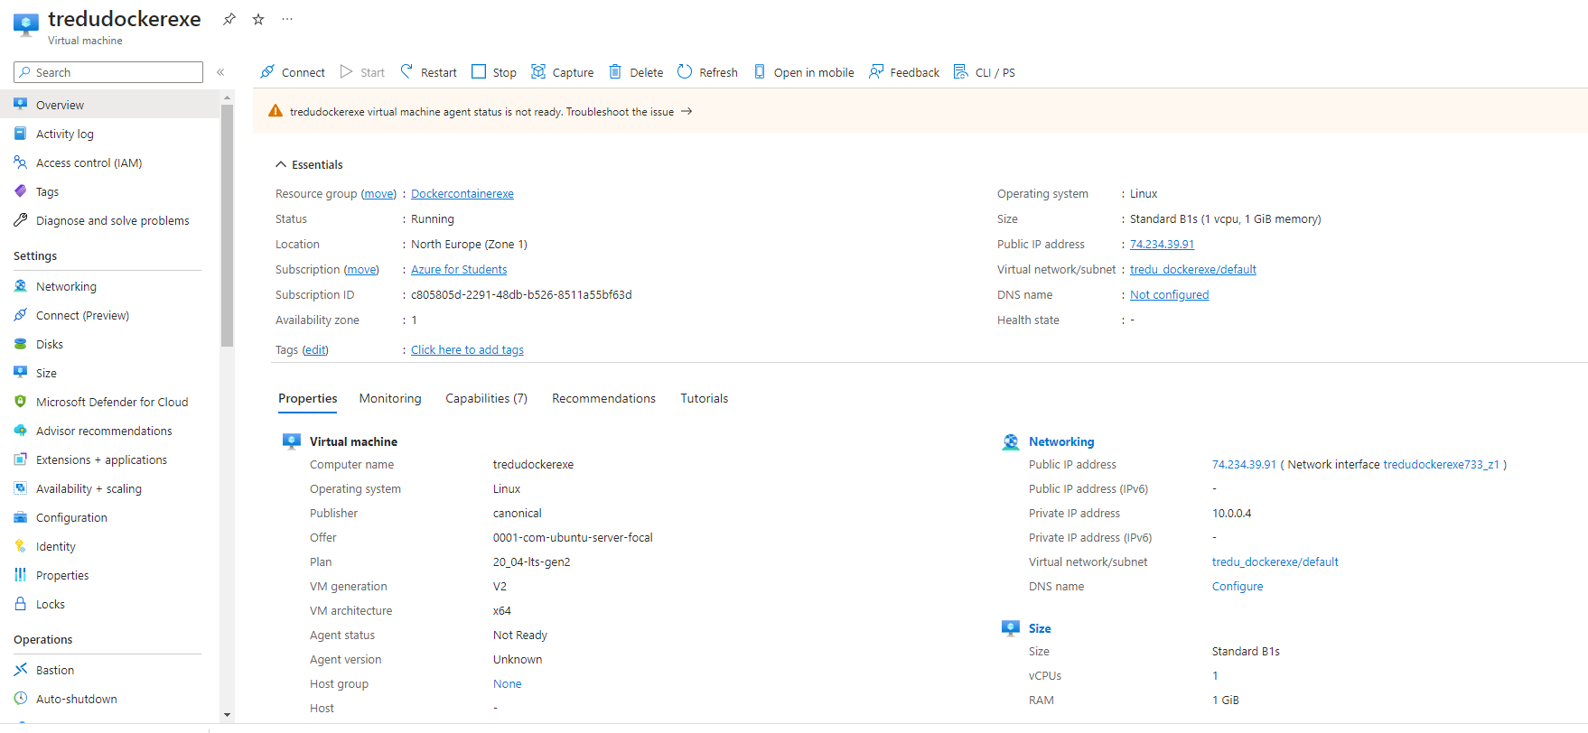Click the edit link next to Tags
Screen dimensions: 1588x733
[x=315, y=350]
